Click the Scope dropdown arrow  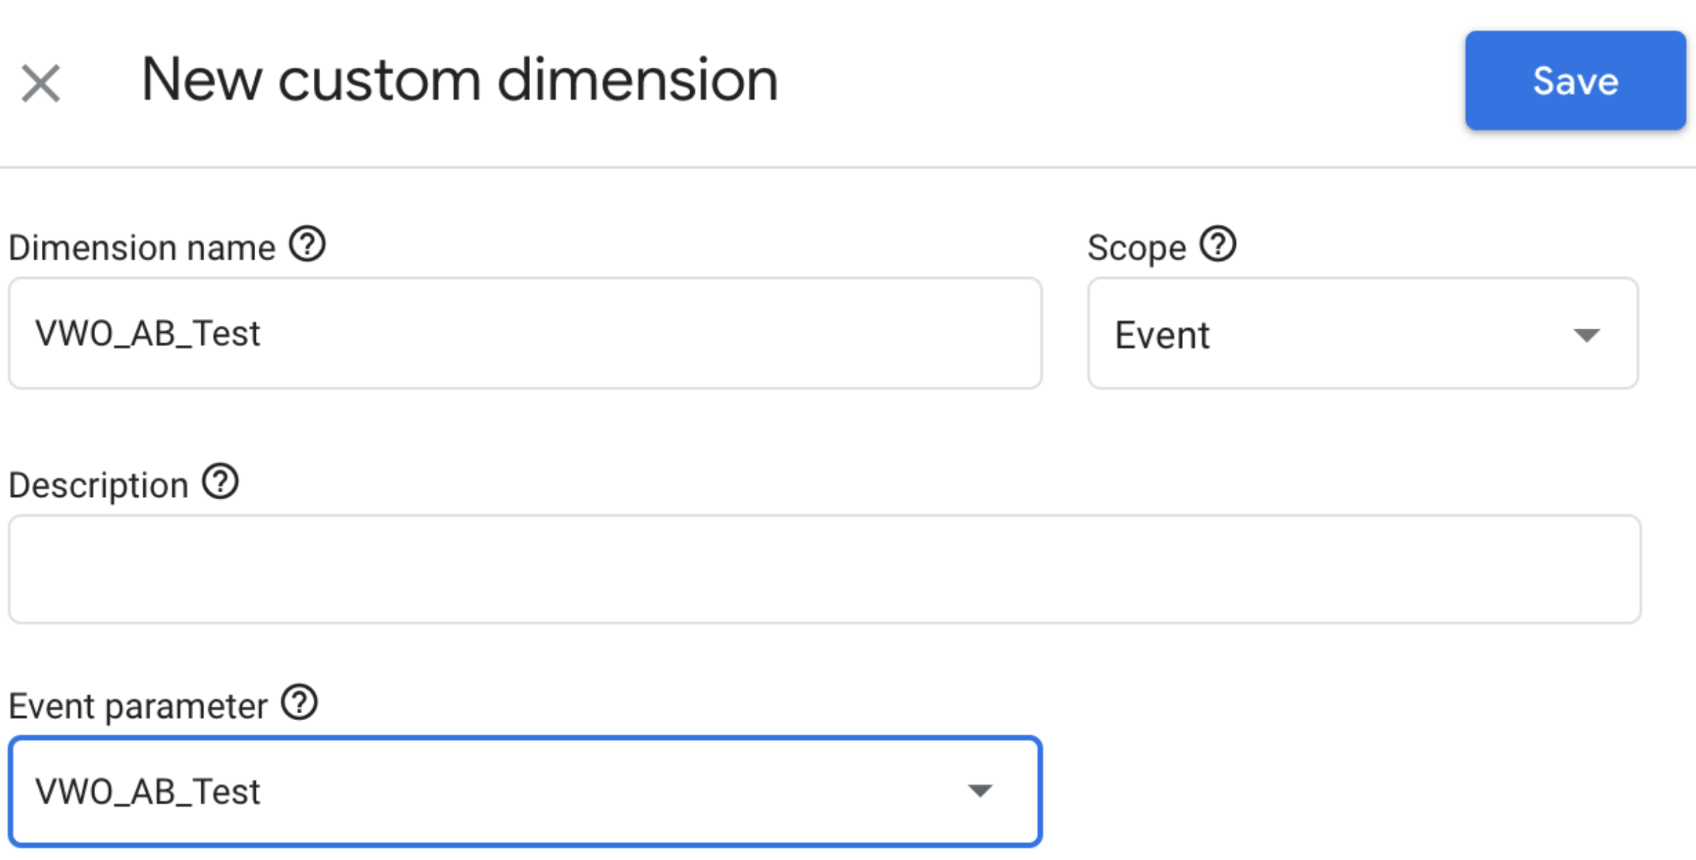(1586, 336)
